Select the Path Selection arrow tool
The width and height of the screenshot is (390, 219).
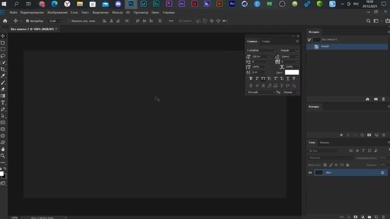click(3, 116)
